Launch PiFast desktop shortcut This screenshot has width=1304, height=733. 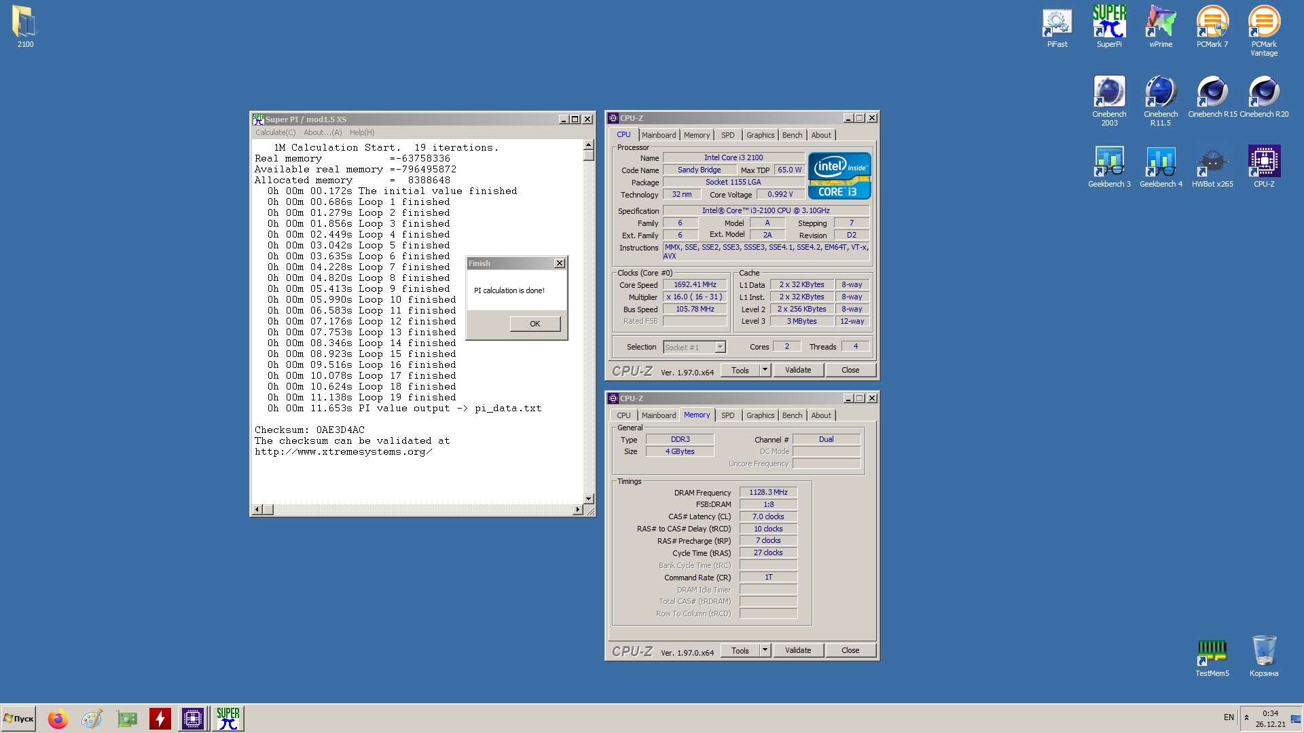1057,27
